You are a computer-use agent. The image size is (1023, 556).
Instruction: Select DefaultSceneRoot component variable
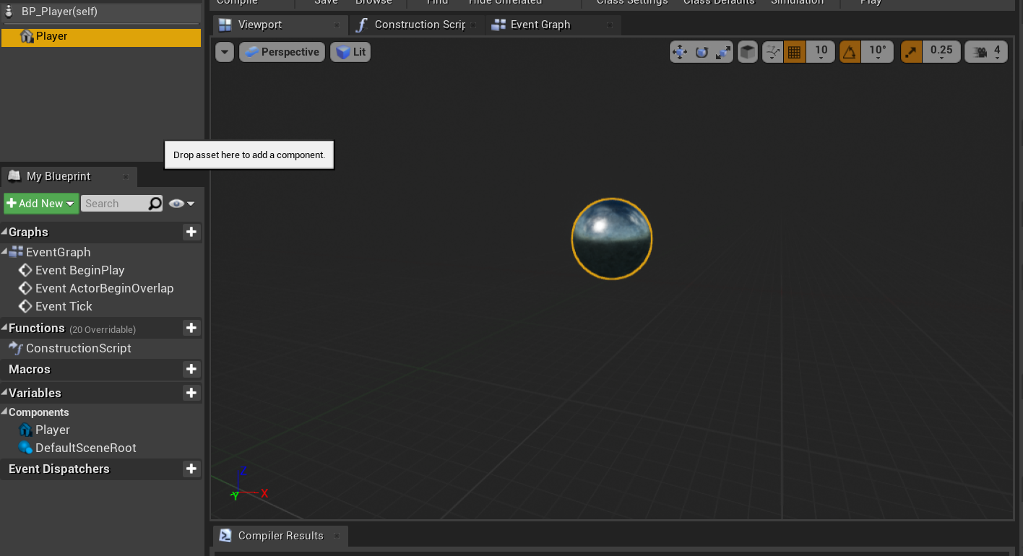click(85, 448)
